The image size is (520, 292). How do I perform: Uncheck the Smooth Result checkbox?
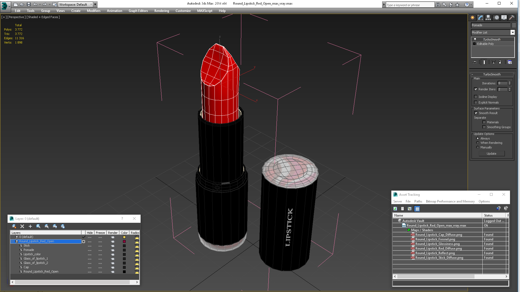point(476,113)
